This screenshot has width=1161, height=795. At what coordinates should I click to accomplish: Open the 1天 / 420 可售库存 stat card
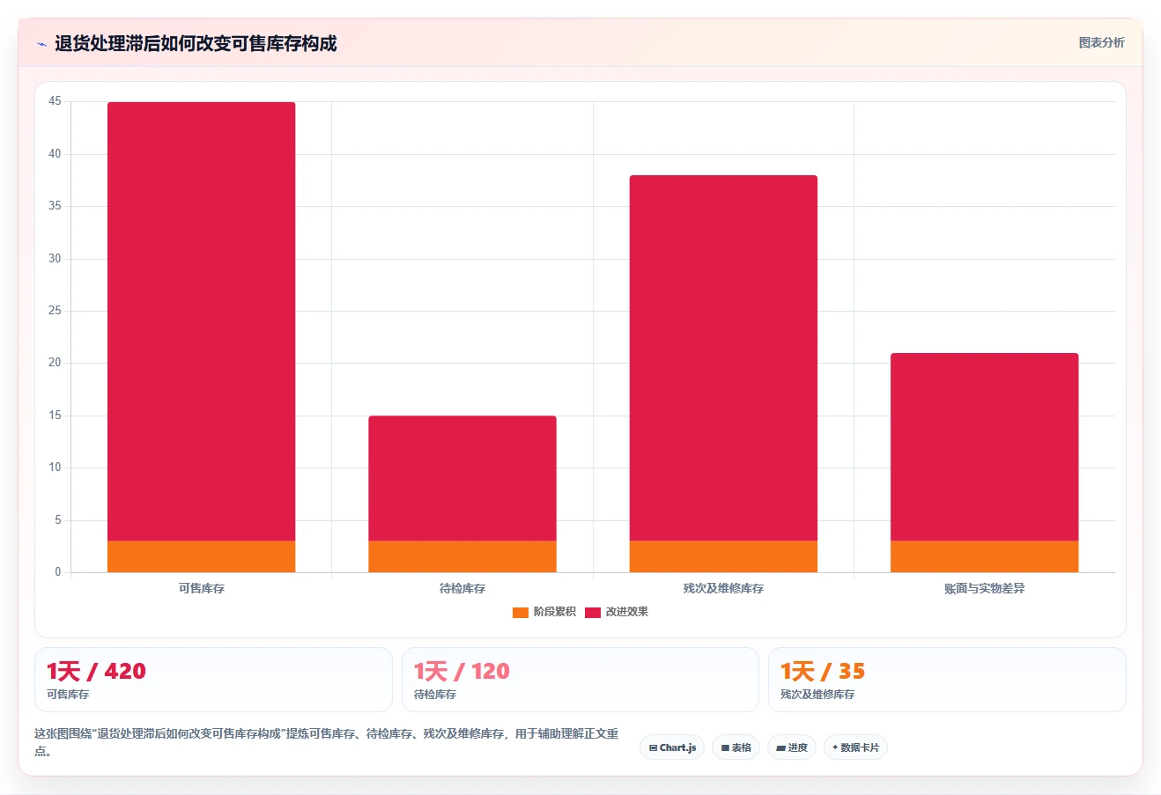(213, 680)
